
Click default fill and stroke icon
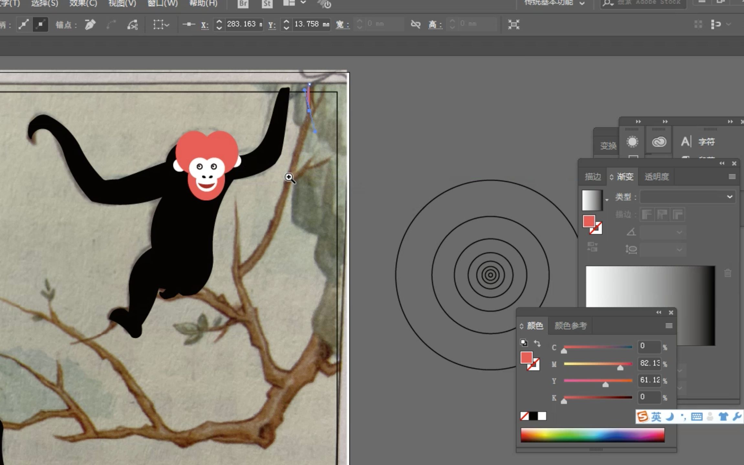524,342
